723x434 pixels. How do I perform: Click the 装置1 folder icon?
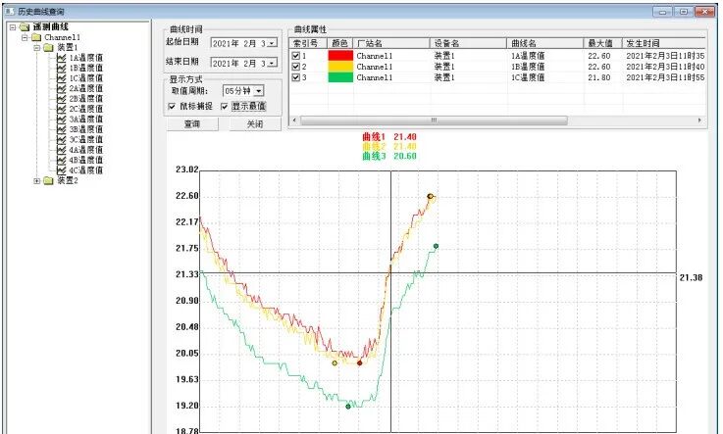(x=48, y=47)
